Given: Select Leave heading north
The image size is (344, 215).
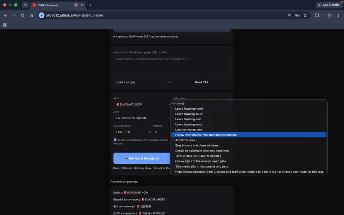Looking at the screenshot, I should (249, 109).
